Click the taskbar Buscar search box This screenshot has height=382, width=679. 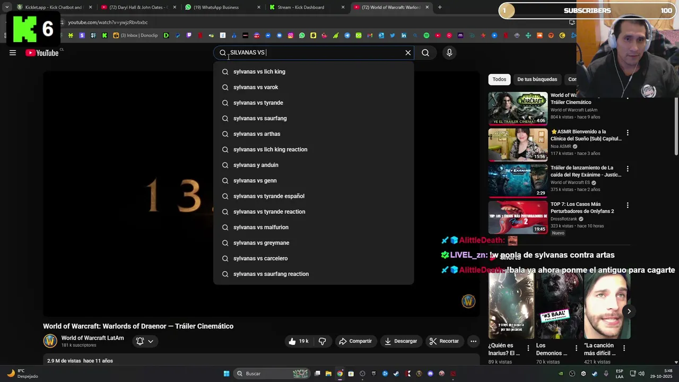(272, 374)
